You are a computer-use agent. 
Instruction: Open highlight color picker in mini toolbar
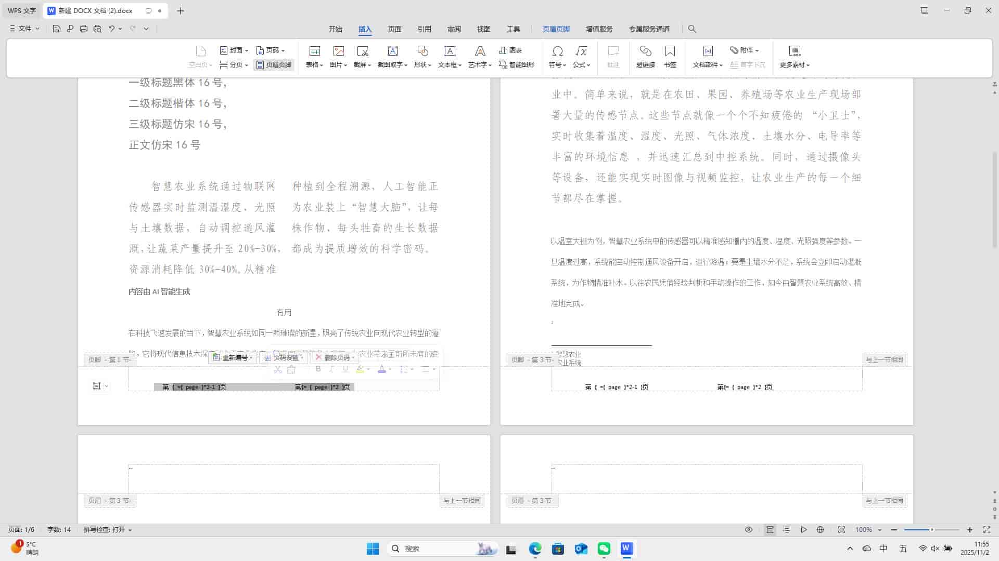pos(363,369)
